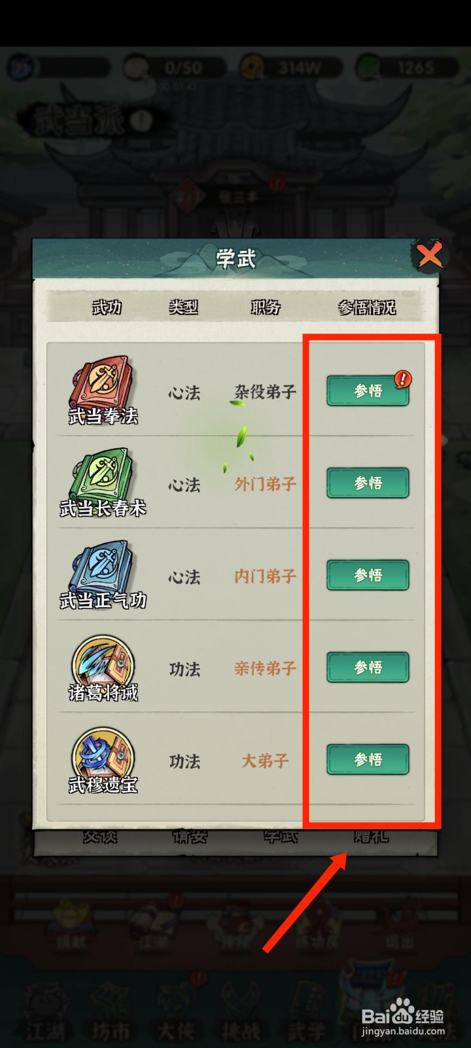Viewport: 471px width, 1048px height.
Task: Tap the 大弟子 rank label
Action: tap(265, 760)
